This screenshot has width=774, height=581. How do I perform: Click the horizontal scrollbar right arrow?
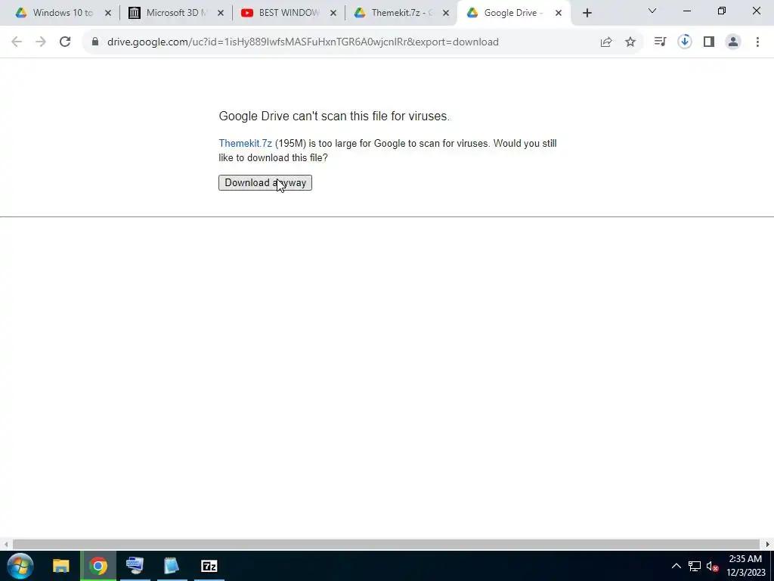click(x=768, y=545)
